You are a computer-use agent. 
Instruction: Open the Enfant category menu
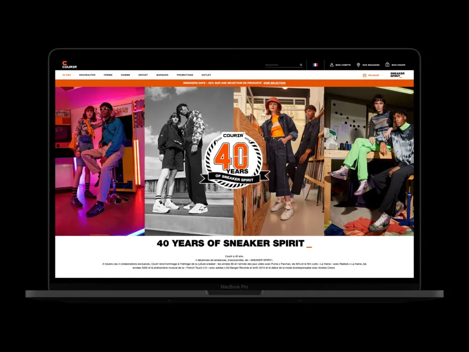point(143,75)
